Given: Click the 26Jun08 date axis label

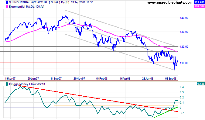Looking at the screenshot, I should point(148,79).
